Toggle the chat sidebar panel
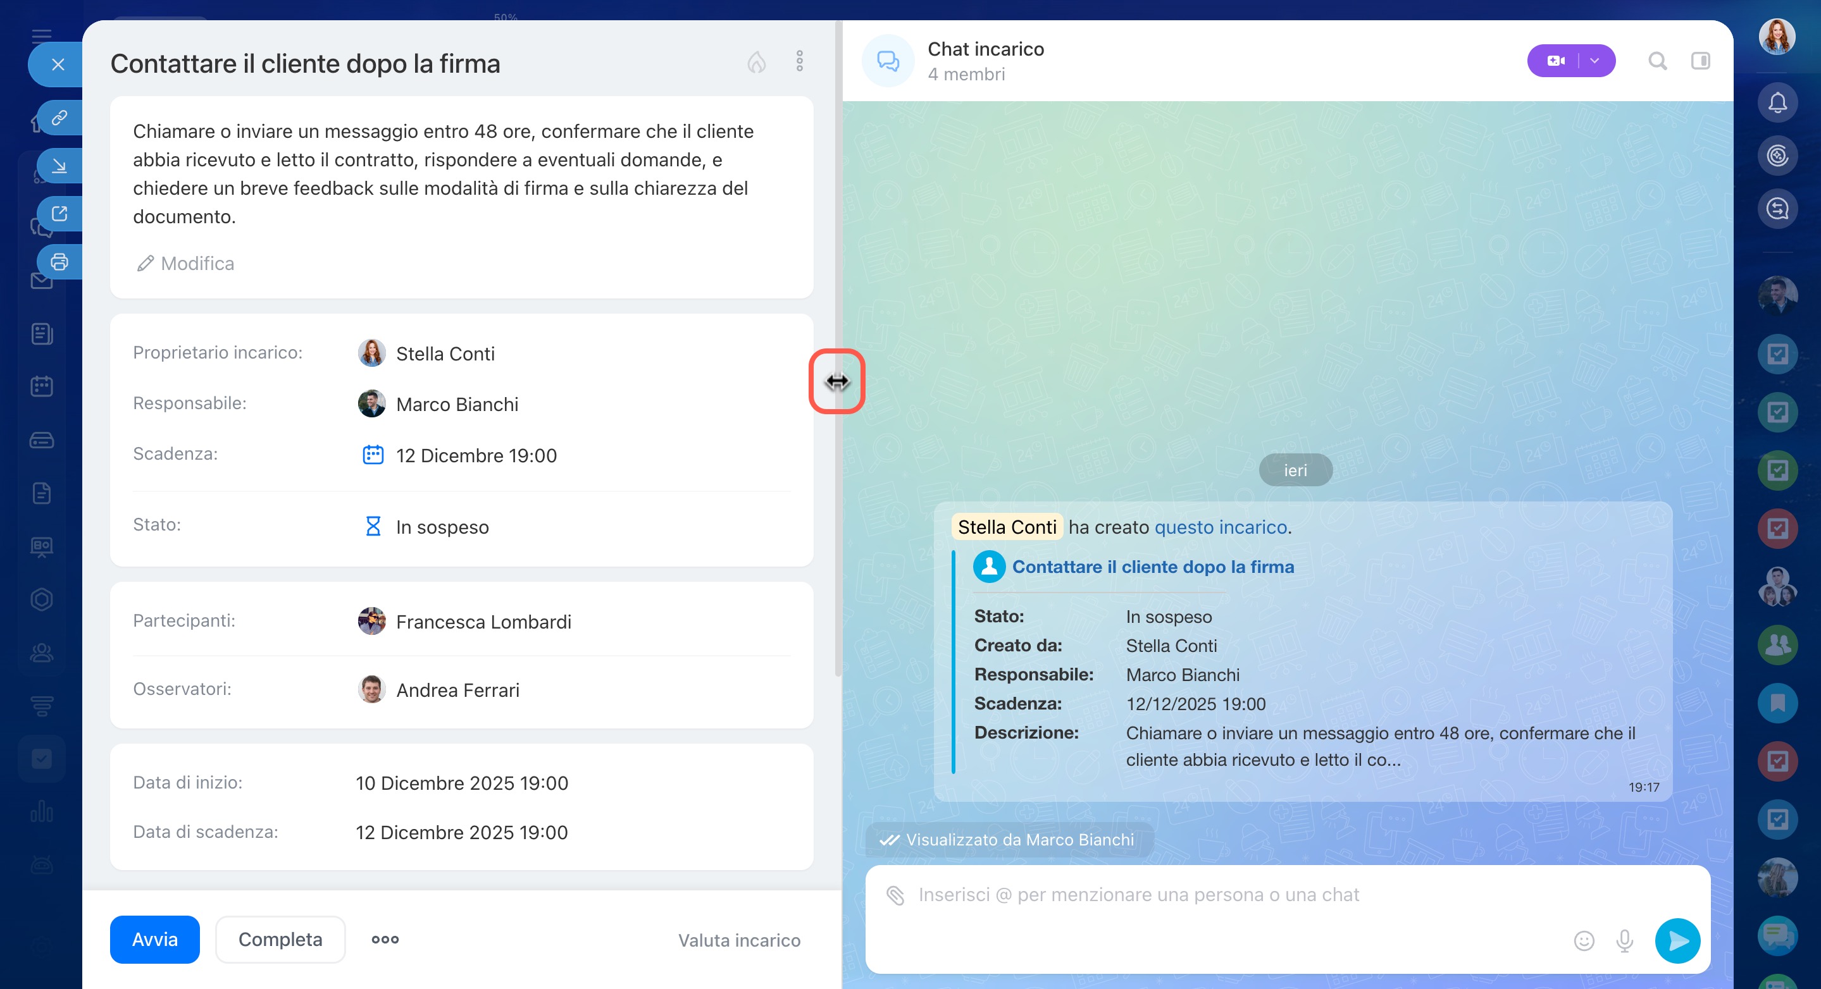The height and width of the screenshot is (989, 1821). click(x=1700, y=61)
